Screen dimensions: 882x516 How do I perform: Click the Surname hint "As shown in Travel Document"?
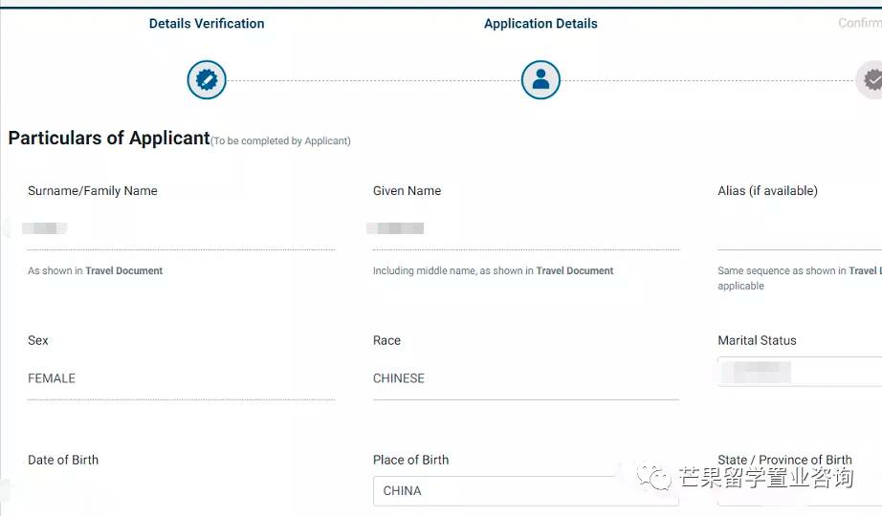[x=95, y=271]
